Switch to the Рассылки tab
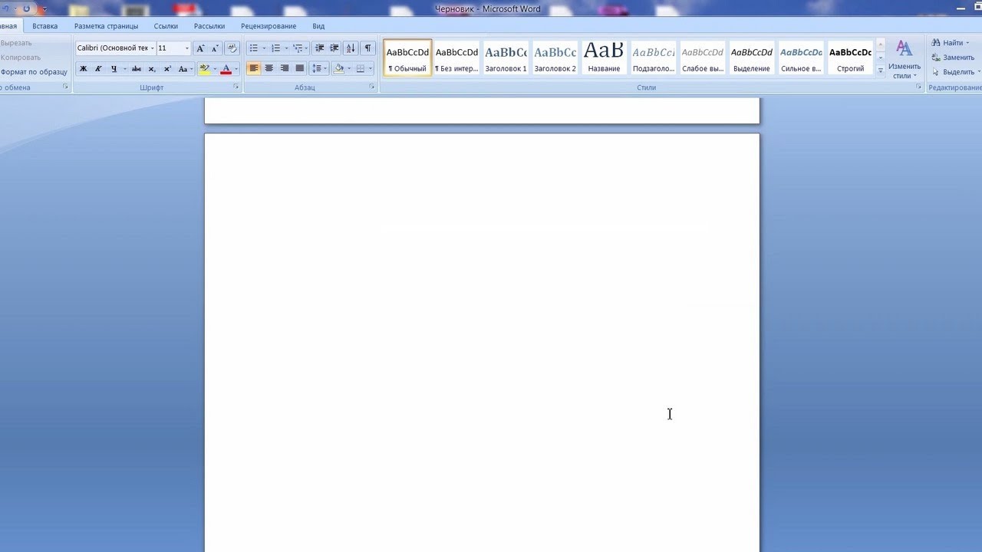 pos(209,26)
